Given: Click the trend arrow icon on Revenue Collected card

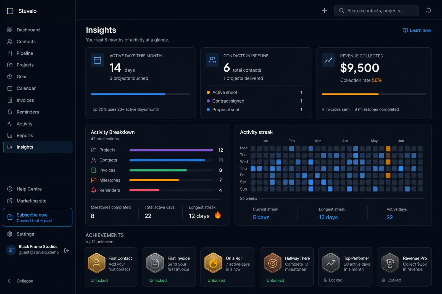Looking at the screenshot, I should (x=328, y=60).
